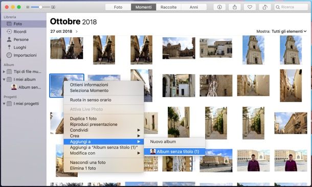Viewport: 312px width, 187px height.
Task: Open the Album senza titolo sidebar album
Action: click(26, 87)
